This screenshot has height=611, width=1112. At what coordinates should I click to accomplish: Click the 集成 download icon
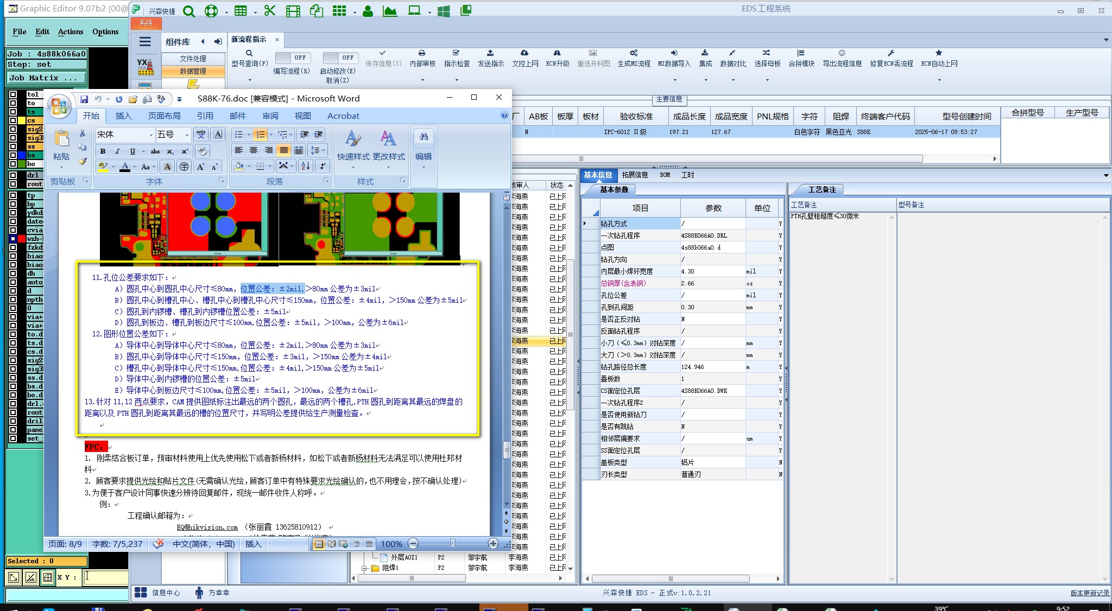click(x=705, y=53)
